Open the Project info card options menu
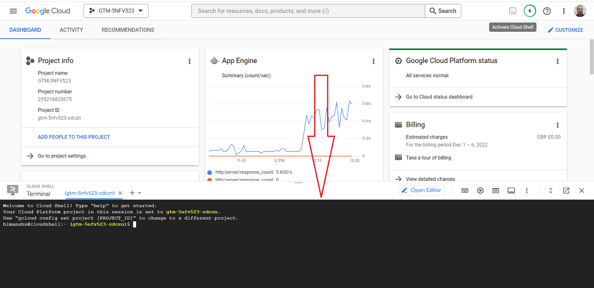Image resolution: width=594 pixels, height=288 pixels. tap(189, 61)
